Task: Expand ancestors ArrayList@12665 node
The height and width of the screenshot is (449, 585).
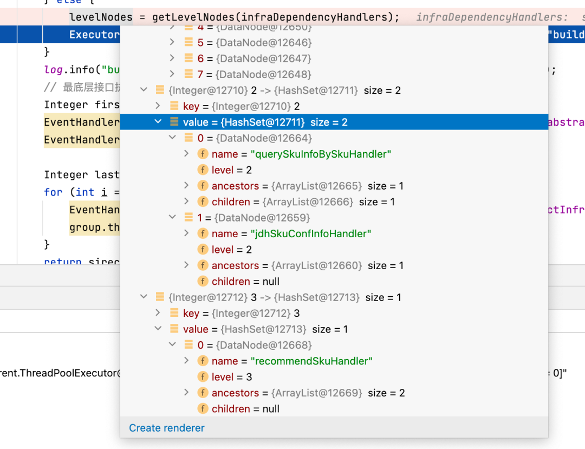Action: tap(187, 186)
